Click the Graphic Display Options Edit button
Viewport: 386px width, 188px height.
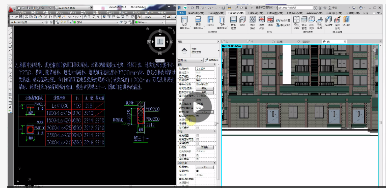(x=205, y=92)
